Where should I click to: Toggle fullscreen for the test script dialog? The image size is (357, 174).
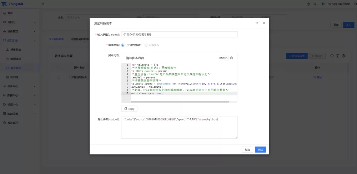[x=257, y=23]
